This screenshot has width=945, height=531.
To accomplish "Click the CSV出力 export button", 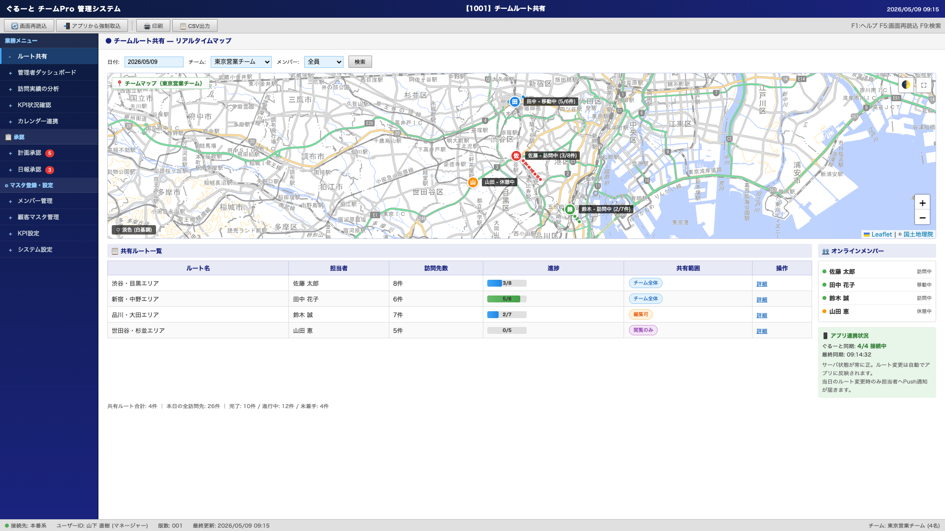I will coord(195,26).
